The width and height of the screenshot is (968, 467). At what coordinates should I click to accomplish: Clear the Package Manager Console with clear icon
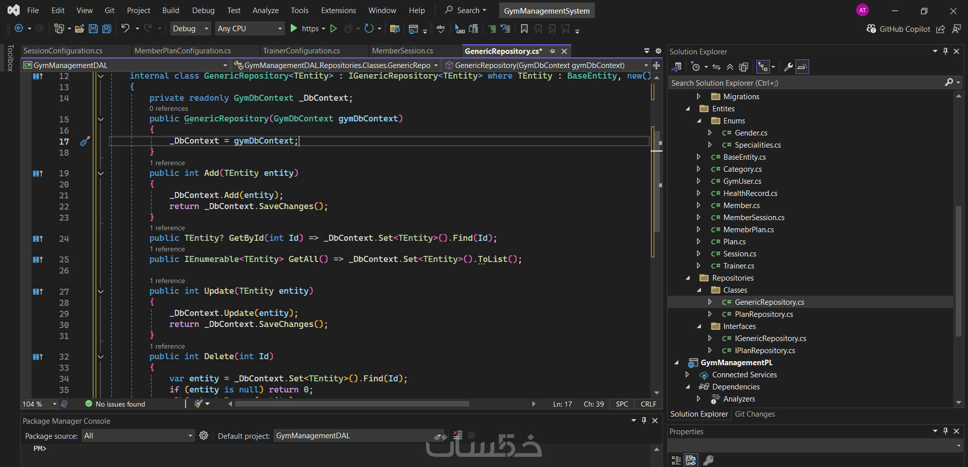[x=458, y=435]
